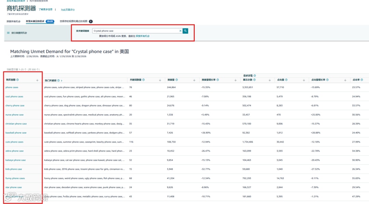369x204 pixels.
Task: Sort by 购买意图 column arrow
Action: coord(37,80)
